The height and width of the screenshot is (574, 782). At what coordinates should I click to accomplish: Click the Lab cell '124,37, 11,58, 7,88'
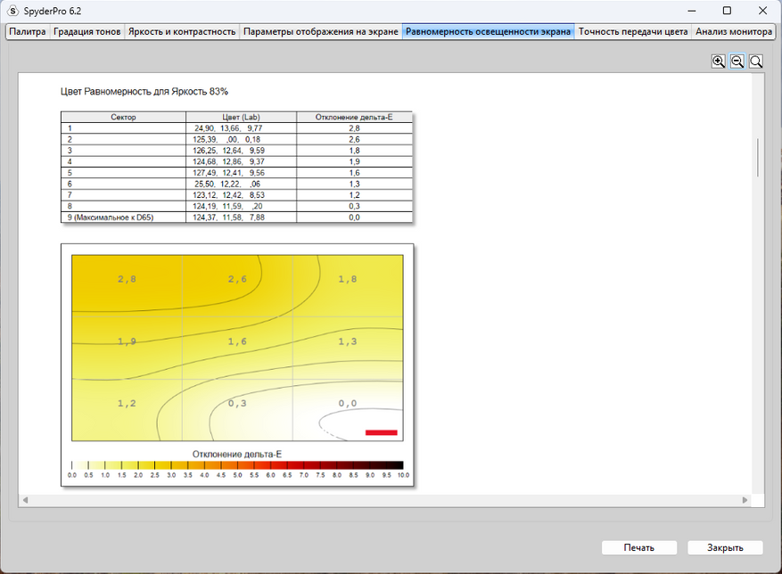[241, 217]
